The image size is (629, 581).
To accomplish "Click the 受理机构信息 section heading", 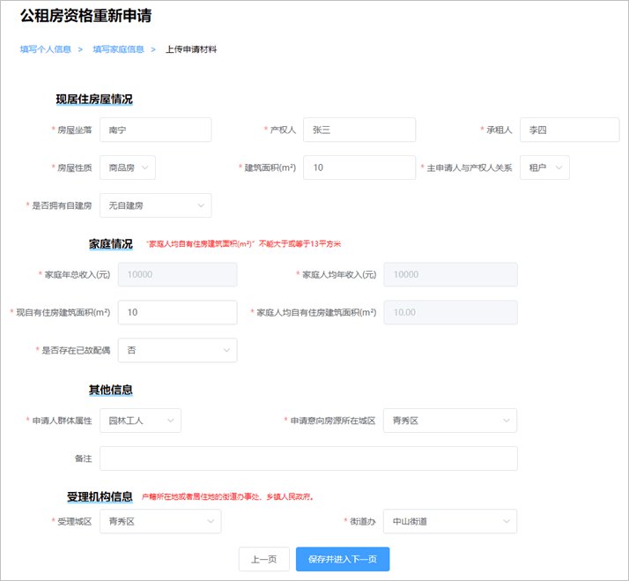I will [x=100, y=496].
